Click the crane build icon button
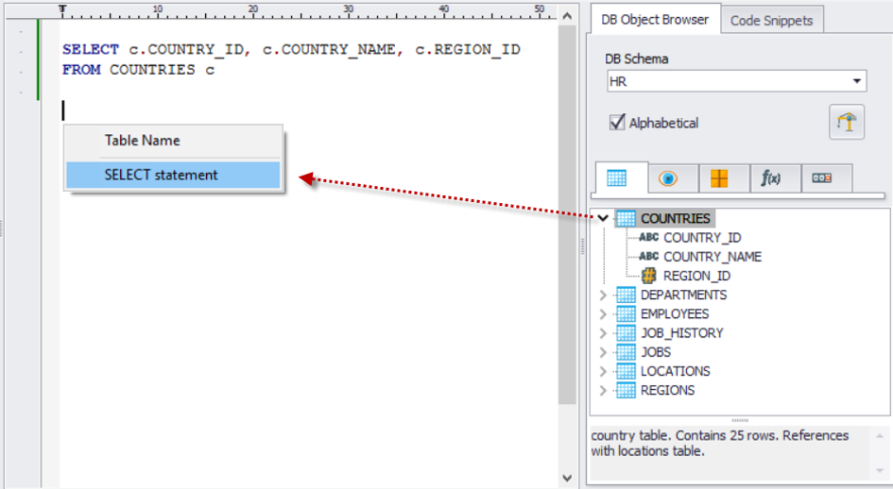 [x=847, y=123]
